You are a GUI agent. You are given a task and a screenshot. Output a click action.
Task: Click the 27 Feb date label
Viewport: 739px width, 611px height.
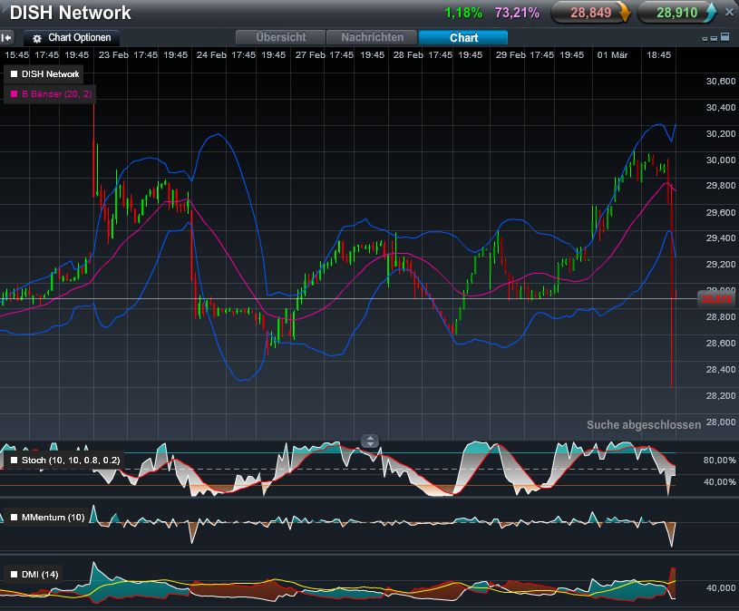[x=310, y=55]
